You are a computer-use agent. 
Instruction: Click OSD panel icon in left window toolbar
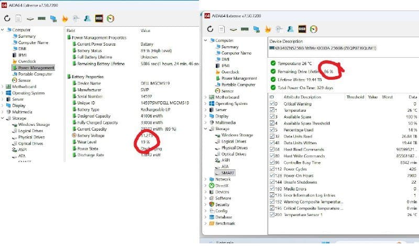99,18
